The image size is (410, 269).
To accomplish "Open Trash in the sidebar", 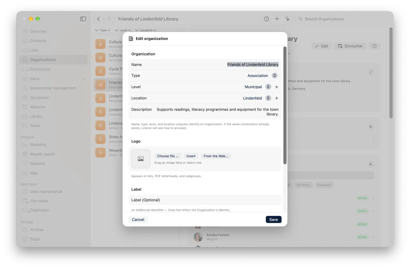I will tap(54, 239).
